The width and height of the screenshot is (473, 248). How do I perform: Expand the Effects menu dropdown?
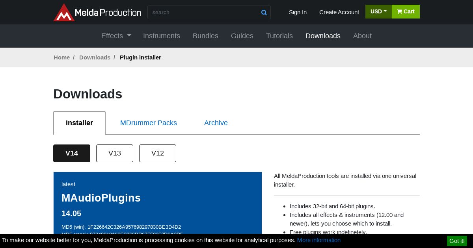click(116, 36)
